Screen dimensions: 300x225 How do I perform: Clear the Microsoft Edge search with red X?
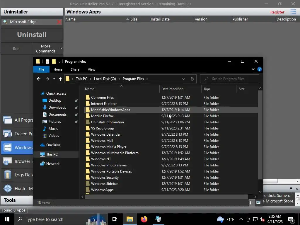point(59,22)
